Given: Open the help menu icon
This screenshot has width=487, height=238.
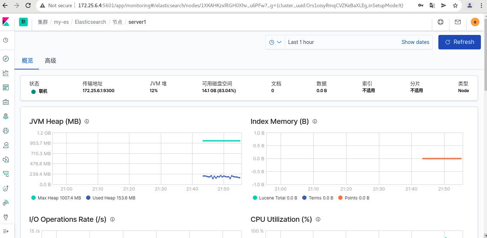Looking at the screenshot, I should 441,22.
